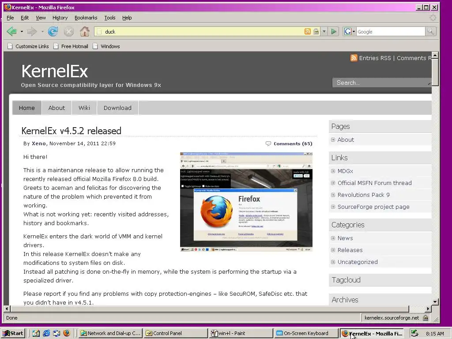Open the Releases category
Image resolution: width=452 pixels, height=339 pixels.
point(350,250)
